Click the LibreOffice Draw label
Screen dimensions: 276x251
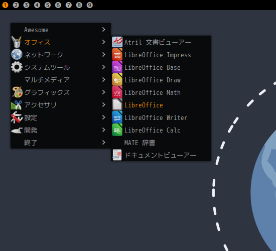[x=153, y=80]
